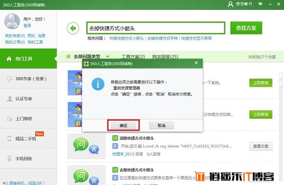The width and height of the screenshot is (284, 185).
Task: Click the second tool solution thumbnail
Action: 75,114
